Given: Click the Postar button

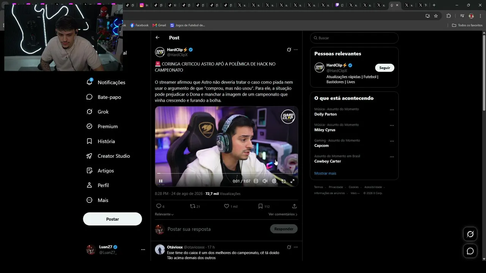Looking at the screenshot, I should [112, 219].
